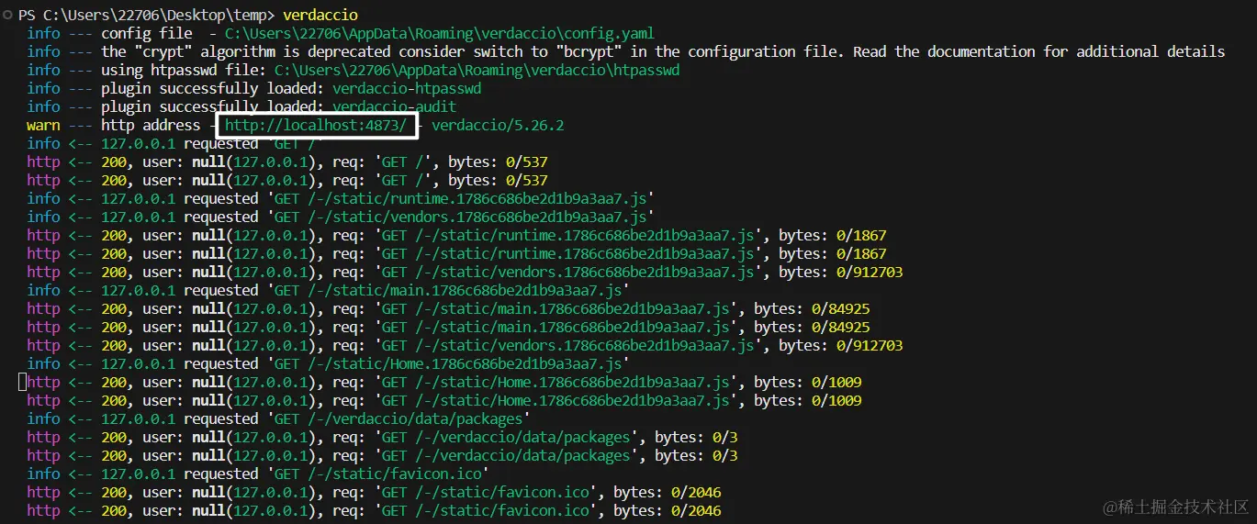Open the htpasswd file path link
Viewport: 1257px width, 524px height.
[x=476, y=70]
